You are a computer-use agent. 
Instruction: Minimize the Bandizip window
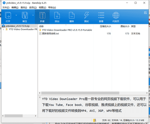pyautogui.click(x=127, y=3)
